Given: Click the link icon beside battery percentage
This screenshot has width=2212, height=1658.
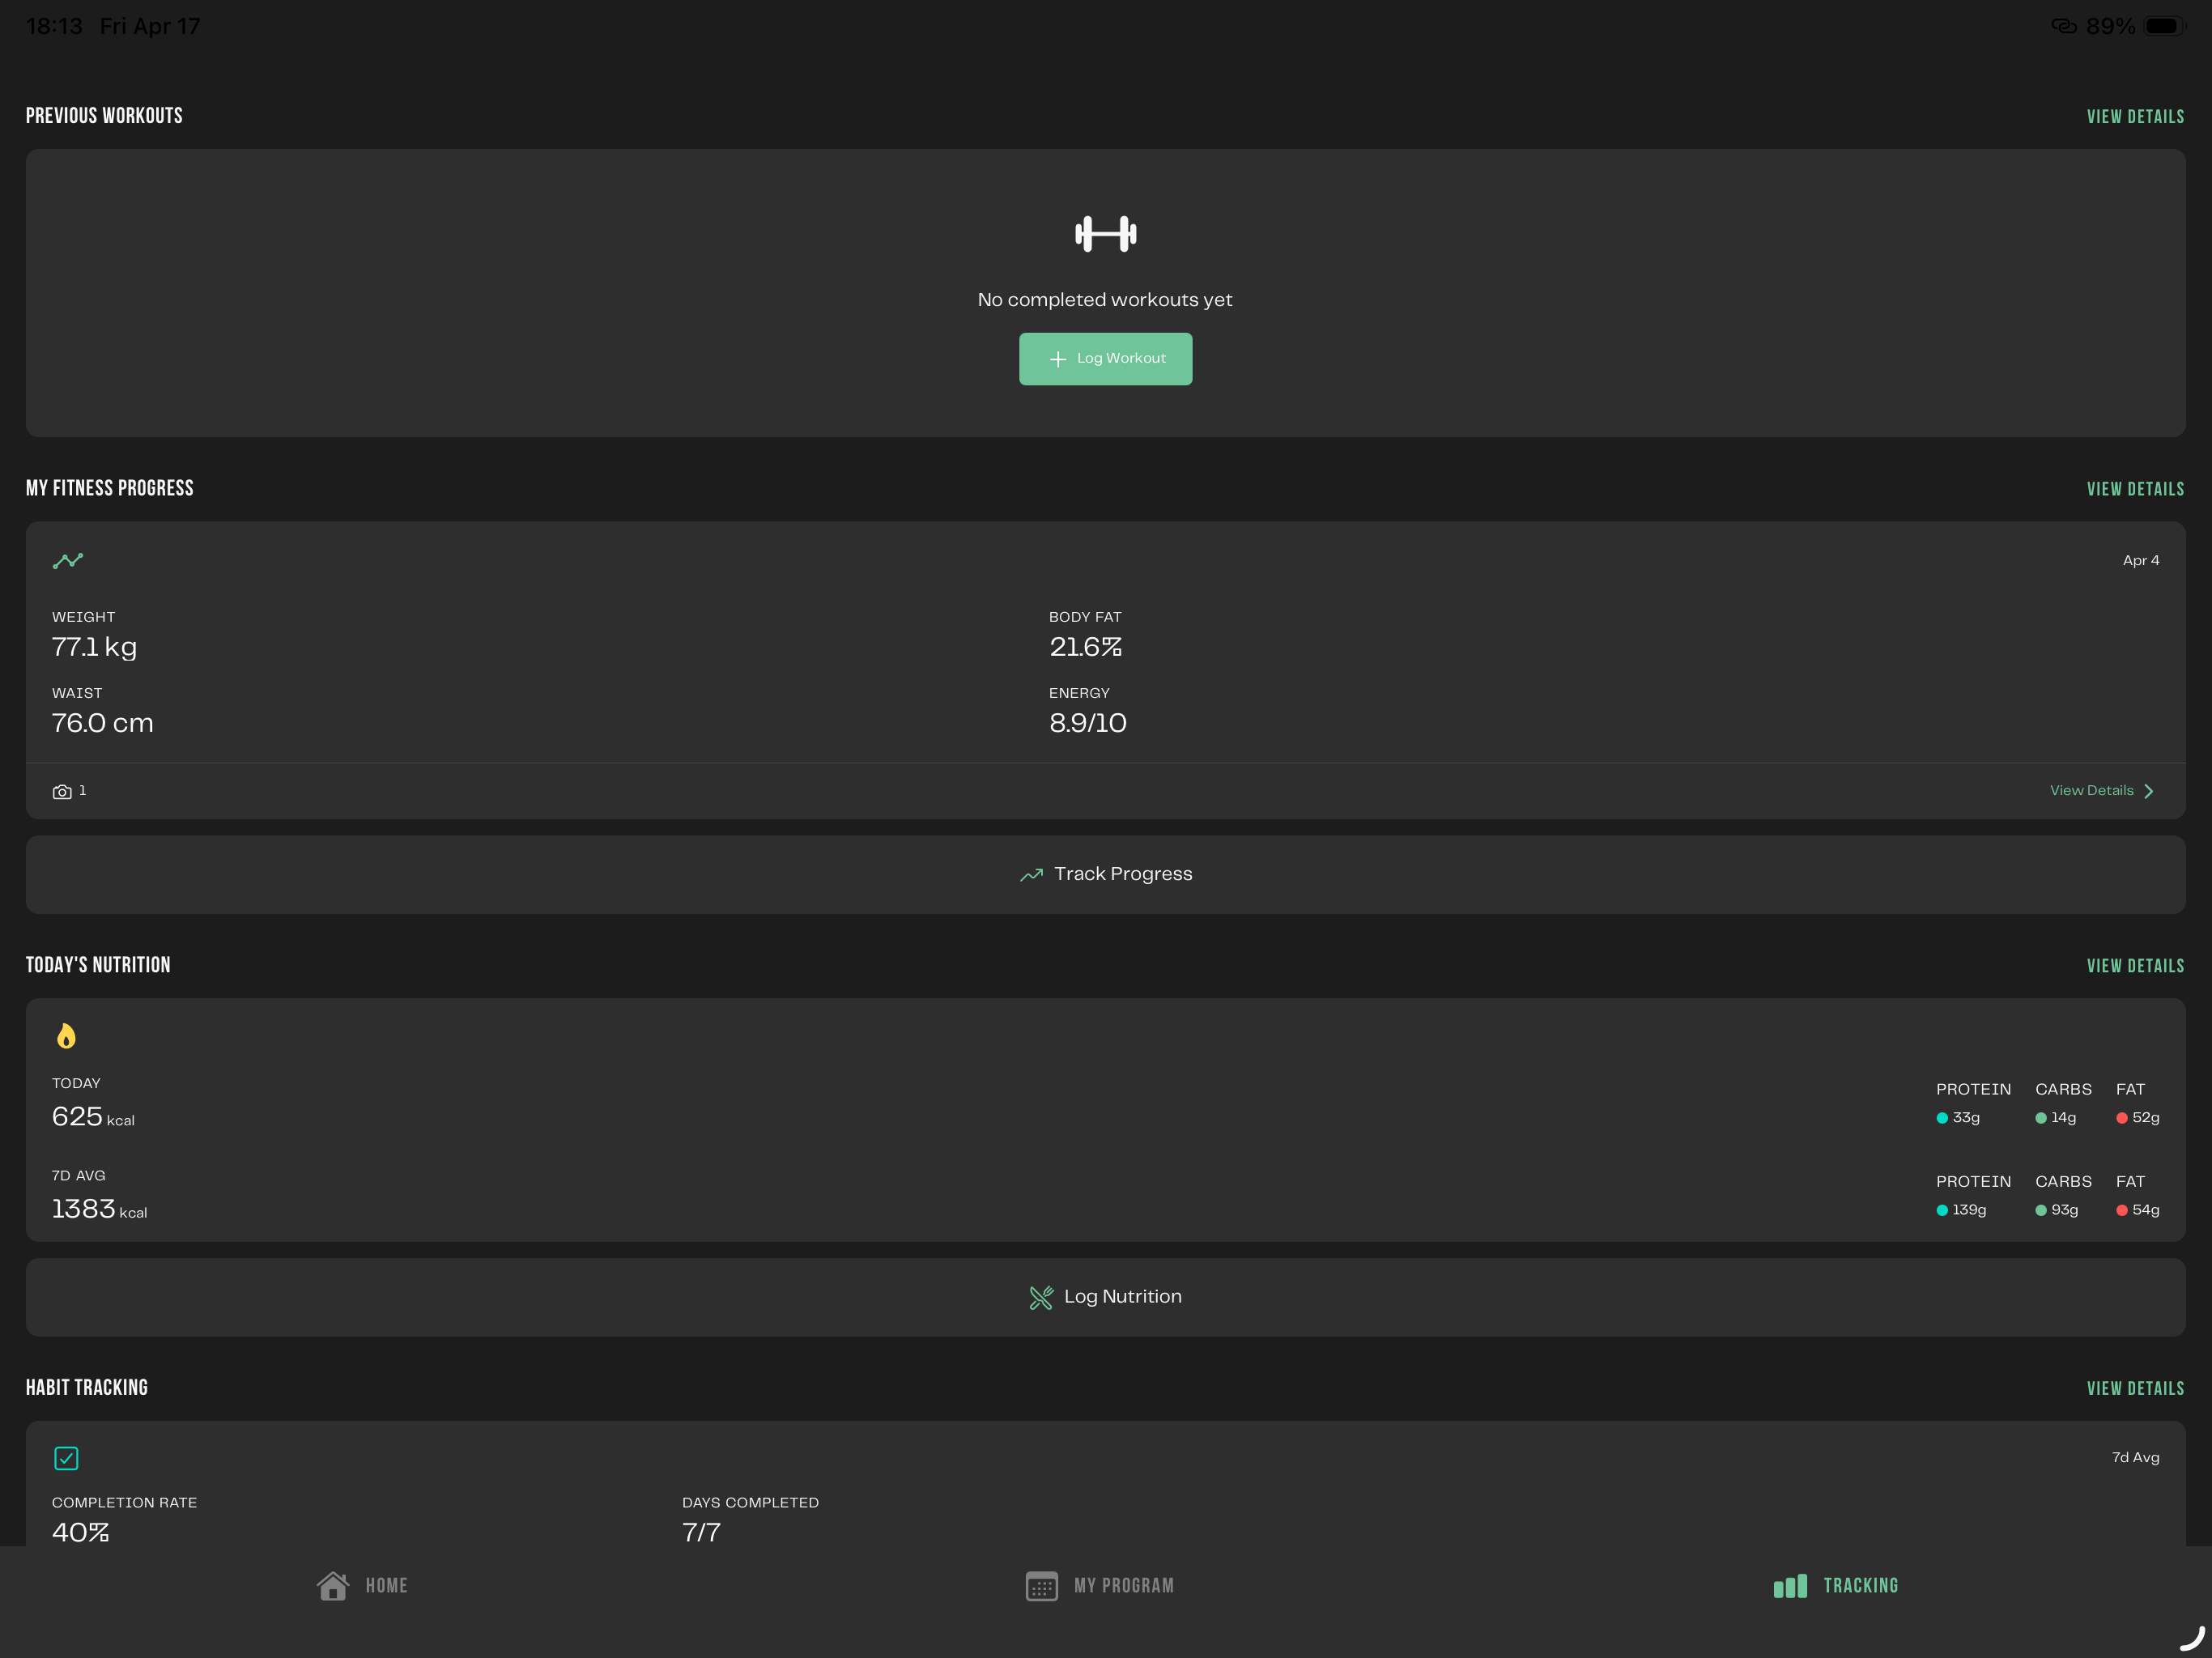Looking at the screenshot, I should pyautogui.click(x=2063, y=26).
